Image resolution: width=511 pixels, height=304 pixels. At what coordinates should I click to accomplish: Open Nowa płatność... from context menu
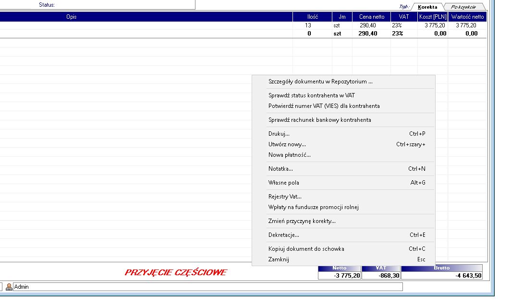pyautogui.click(x=290, y=155)
